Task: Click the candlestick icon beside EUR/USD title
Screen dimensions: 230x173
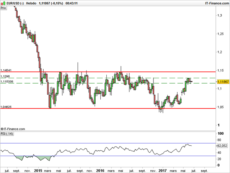Action: click(3, 3)
